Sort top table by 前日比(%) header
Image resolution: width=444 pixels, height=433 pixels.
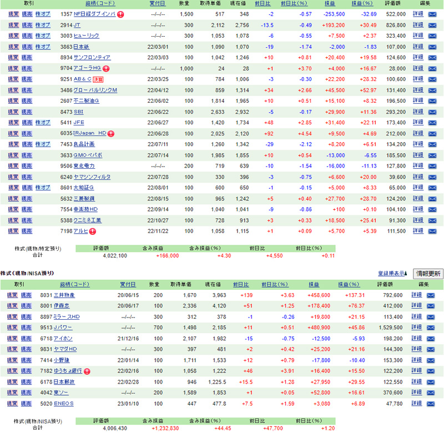294,3
